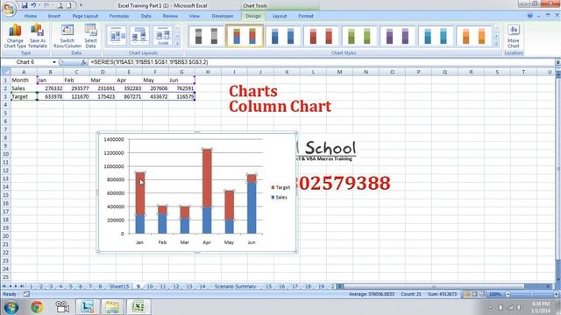Switch to Scenario Summary sheet tab
The height and width of the screenshot is (315, 561).
235,286
